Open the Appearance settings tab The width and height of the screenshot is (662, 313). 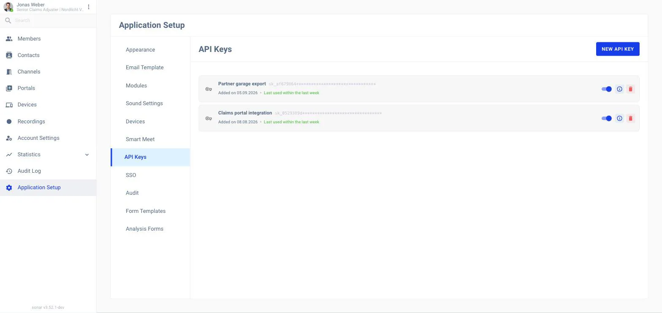coord(150,50)
